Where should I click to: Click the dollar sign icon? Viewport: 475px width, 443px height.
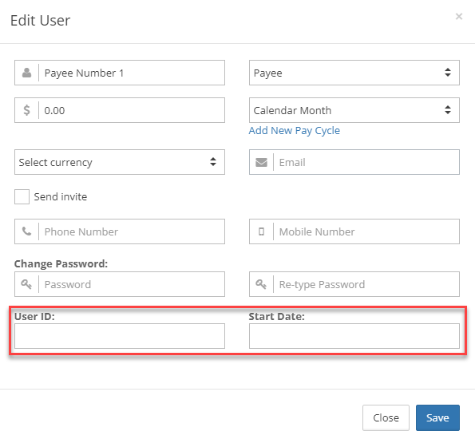tap(26, 110)
